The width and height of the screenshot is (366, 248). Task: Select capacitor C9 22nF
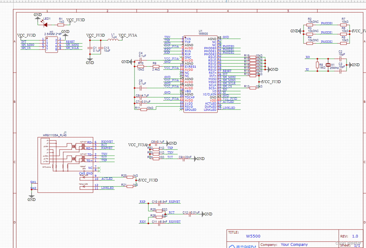click(184, 159)
